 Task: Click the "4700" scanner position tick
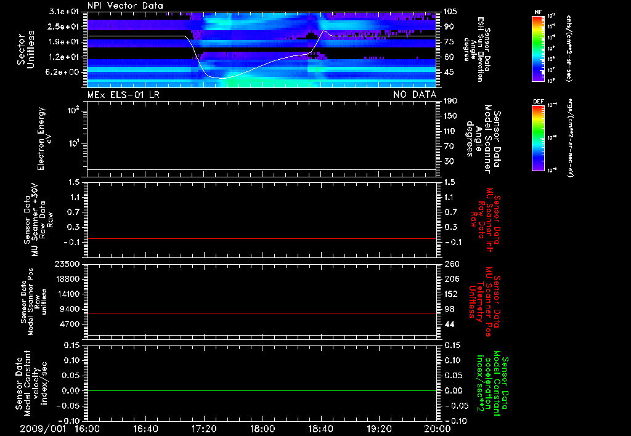(x=70, y=324)
